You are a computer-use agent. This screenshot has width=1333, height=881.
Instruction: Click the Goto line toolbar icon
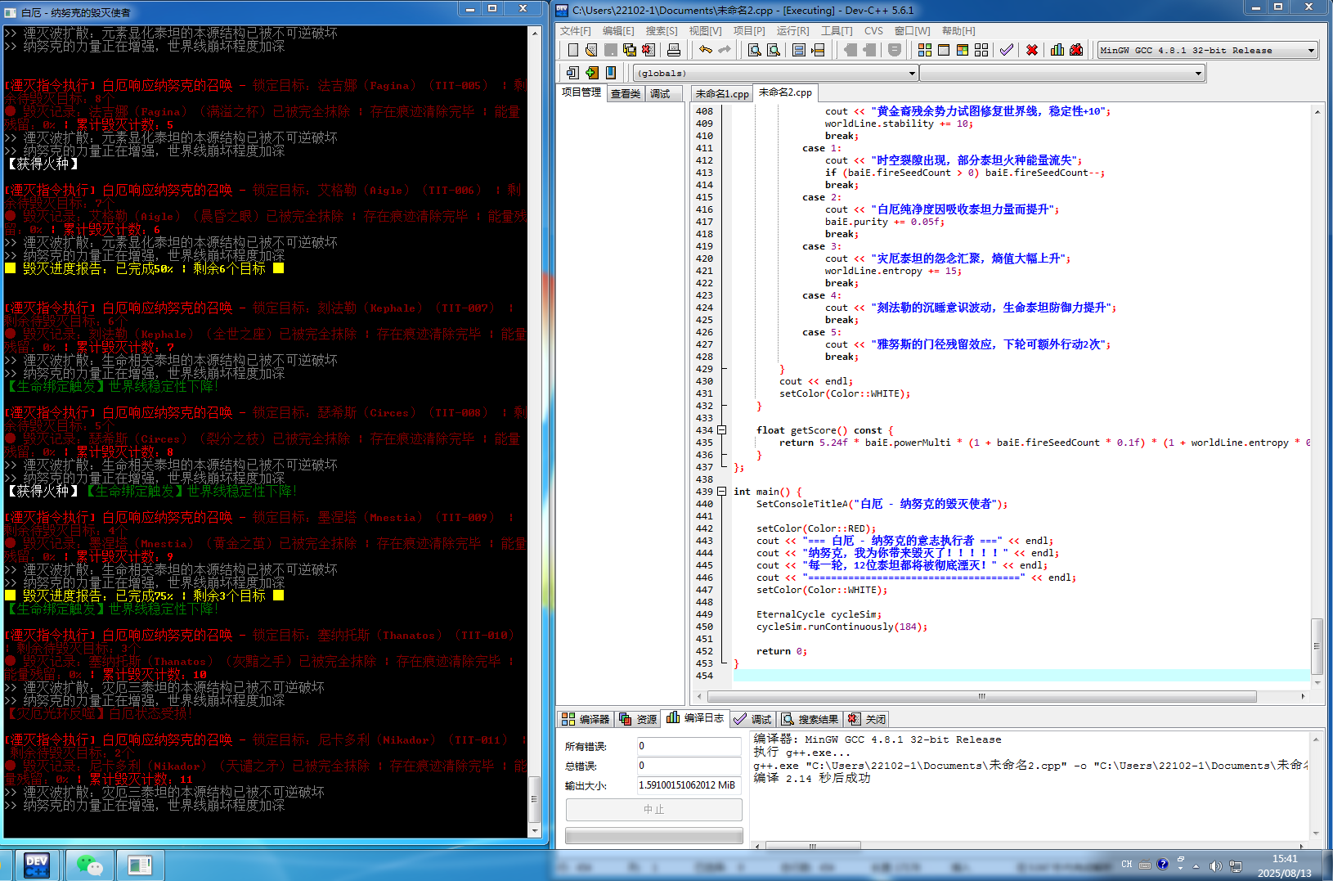point(818,50)
